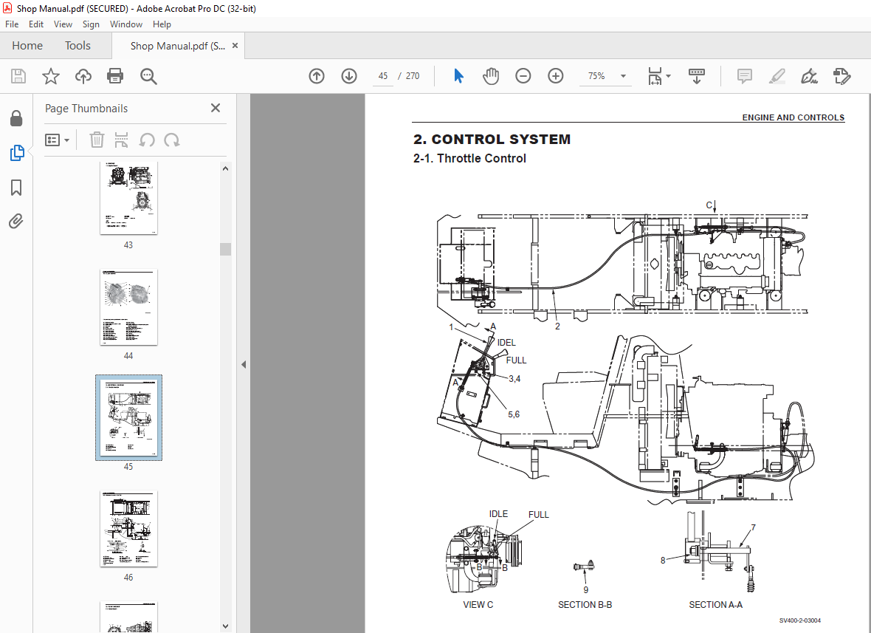Open the View menu
Image resolution: width=871 pixels, height=633 pixels.
click(63, 24)
